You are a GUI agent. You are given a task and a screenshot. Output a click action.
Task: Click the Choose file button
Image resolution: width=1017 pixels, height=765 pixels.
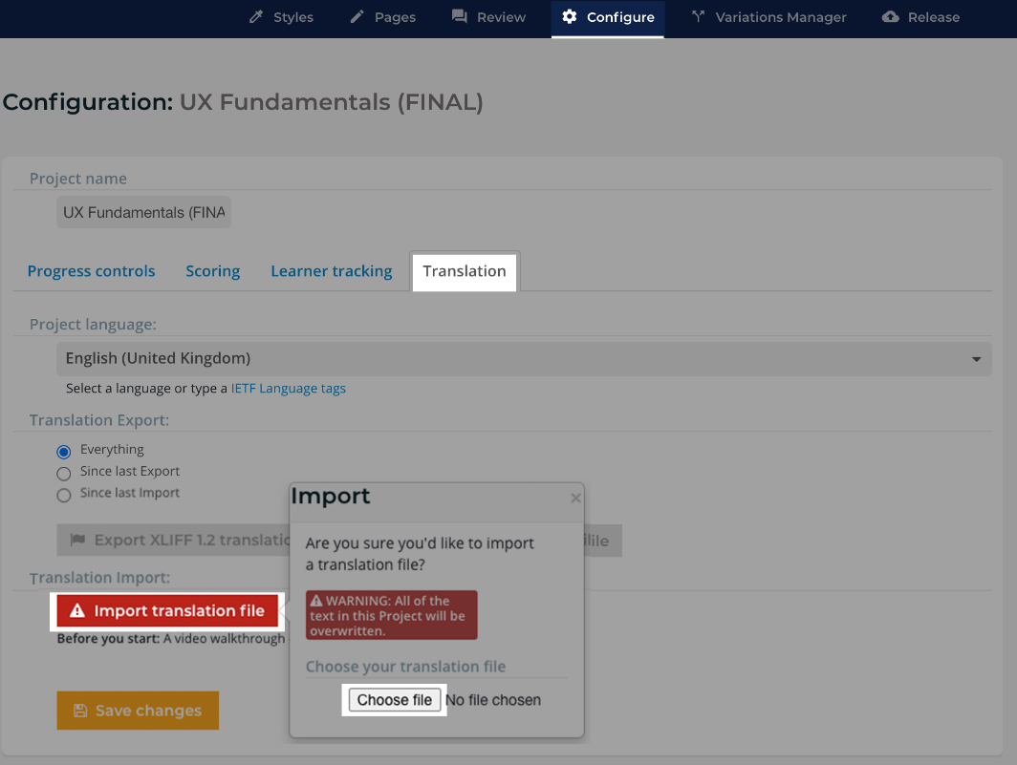tap(394, 700)
